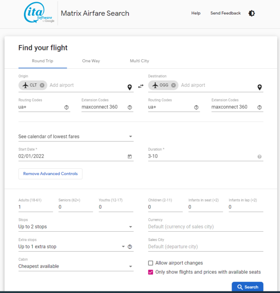The height and width of the screenshot is (293, 280).
Task: Open nearby airports pin for Destination
Action: click(260, 87)
